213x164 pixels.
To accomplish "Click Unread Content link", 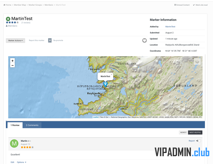I will click(x=182, y=5).
